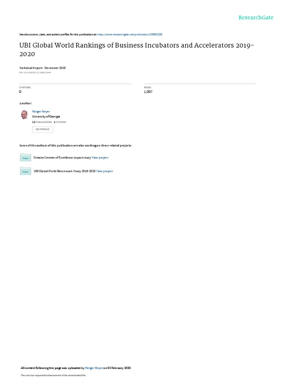Click University of Georgia affiliation text
This screenshot has width=288, height=384.
point(46,117)
